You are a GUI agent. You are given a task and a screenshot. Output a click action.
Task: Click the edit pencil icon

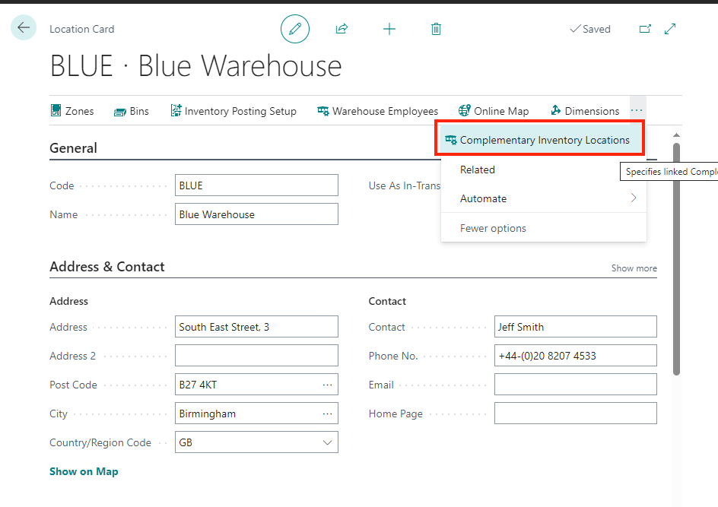pyautogui.click(x=295, y=28)
